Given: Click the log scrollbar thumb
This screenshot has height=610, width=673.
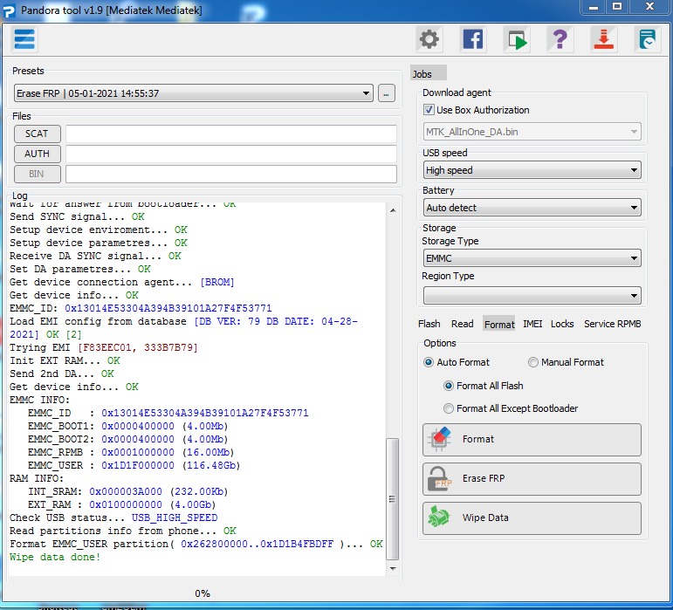Looking at the screenshot, I should click(x=392, y=499).
